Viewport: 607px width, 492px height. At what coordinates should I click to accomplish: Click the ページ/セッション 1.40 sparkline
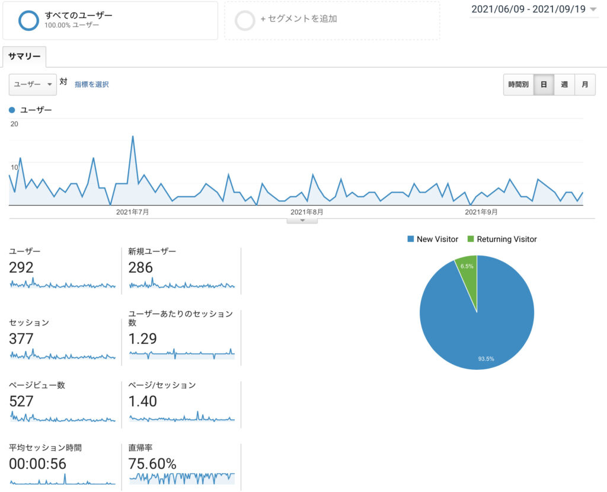pos(181,417)
